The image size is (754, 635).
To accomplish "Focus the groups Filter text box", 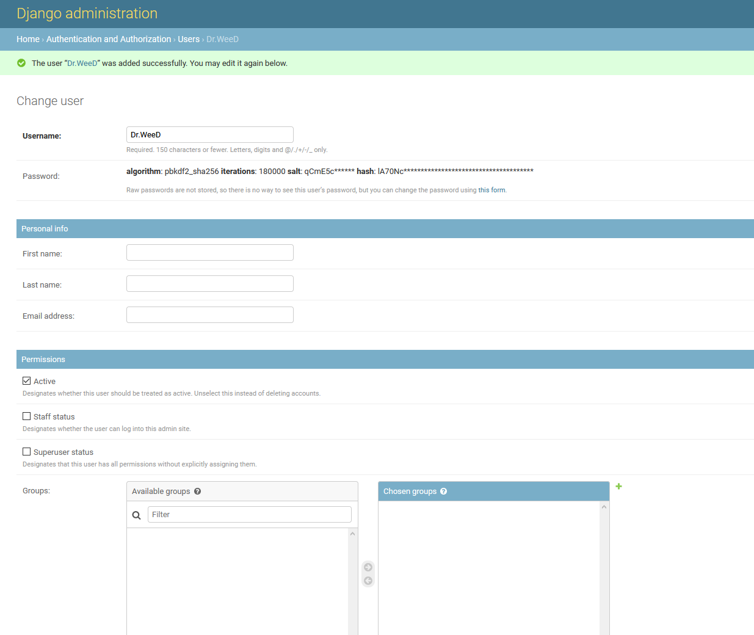I will [250, 515].
